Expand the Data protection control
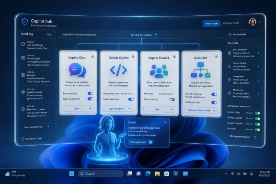This screenshot has height=184, width=276. tap(258, 53)
